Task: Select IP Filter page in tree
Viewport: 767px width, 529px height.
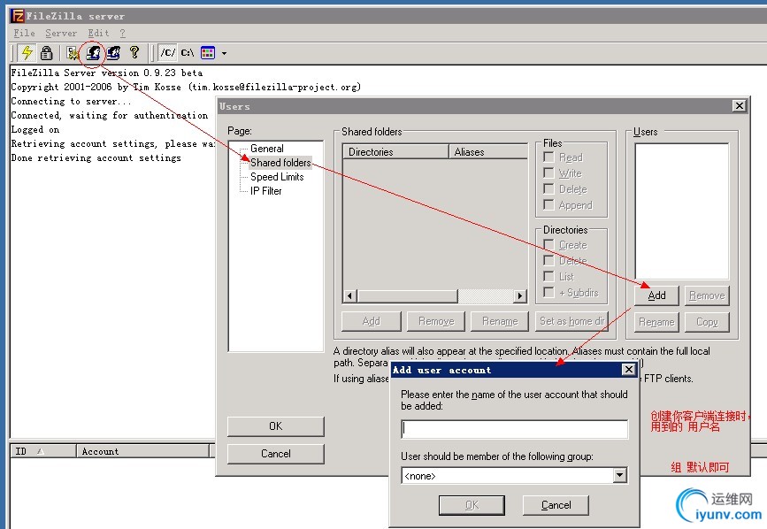Action: [x=266, y=191]
